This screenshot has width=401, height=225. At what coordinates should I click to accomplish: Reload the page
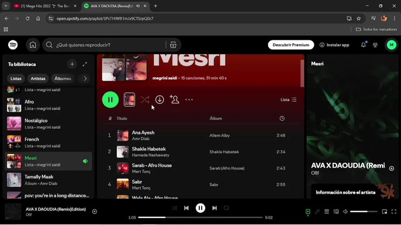click(27, 18)
